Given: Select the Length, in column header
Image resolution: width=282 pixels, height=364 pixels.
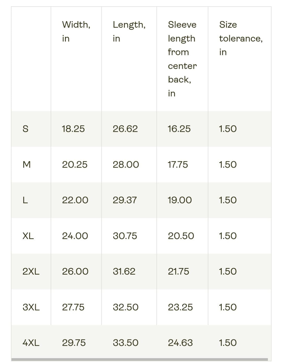Looking at the screenshot, I should pyautogui.click(x=129, y=31).
